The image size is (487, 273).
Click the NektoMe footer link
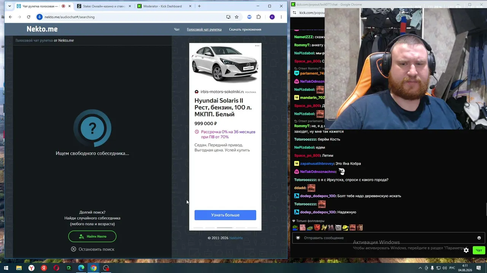pyautogui.click(x=236, y=238)
